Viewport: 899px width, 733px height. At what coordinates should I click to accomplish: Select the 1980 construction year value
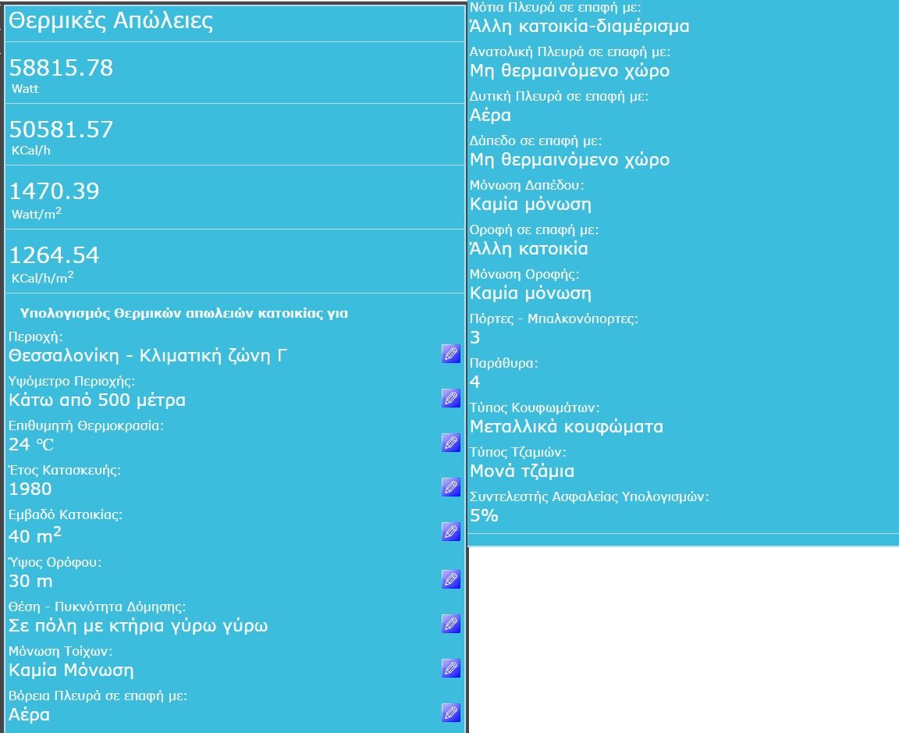30,489
